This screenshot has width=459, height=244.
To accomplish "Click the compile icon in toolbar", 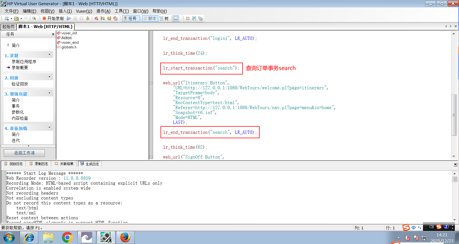I will (x=88, y=18).
